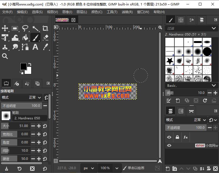Open the 文件(F) menu

(7, 12)
